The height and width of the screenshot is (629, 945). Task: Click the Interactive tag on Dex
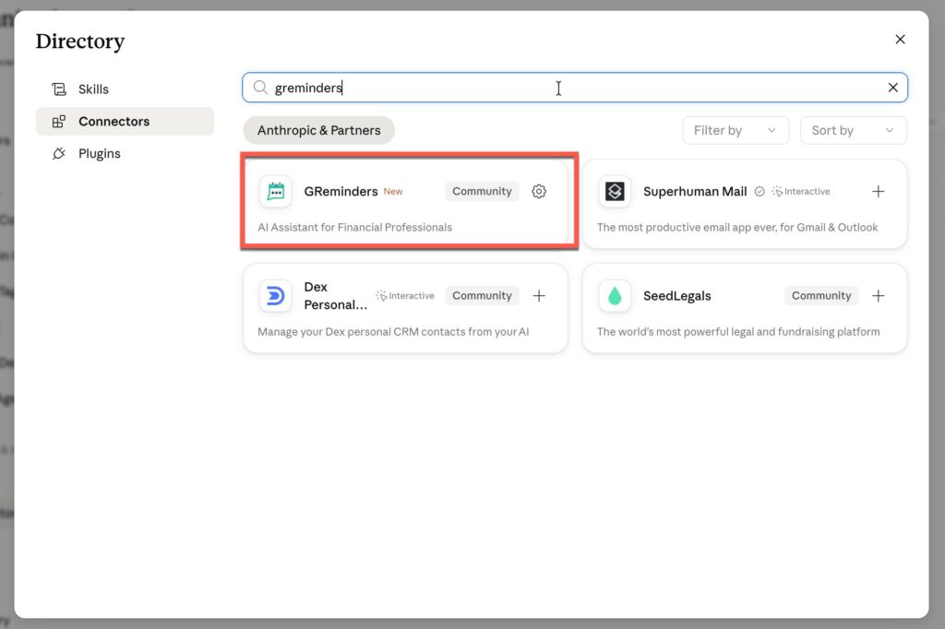point(405,296)
